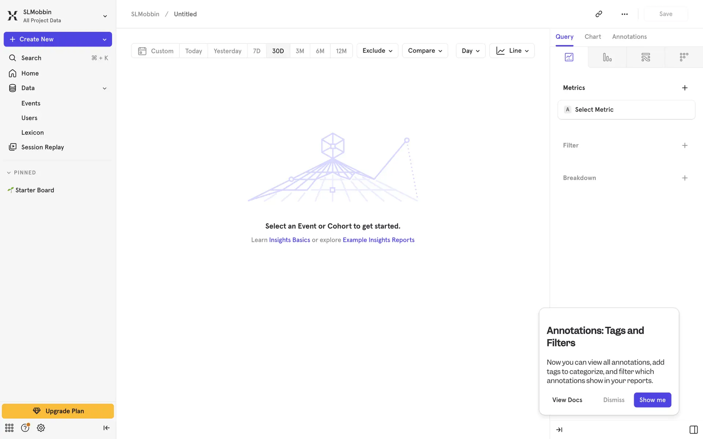Open the Insights Basics link
Image resolution: width=703 pixels, height=439 pixels.
289,240
